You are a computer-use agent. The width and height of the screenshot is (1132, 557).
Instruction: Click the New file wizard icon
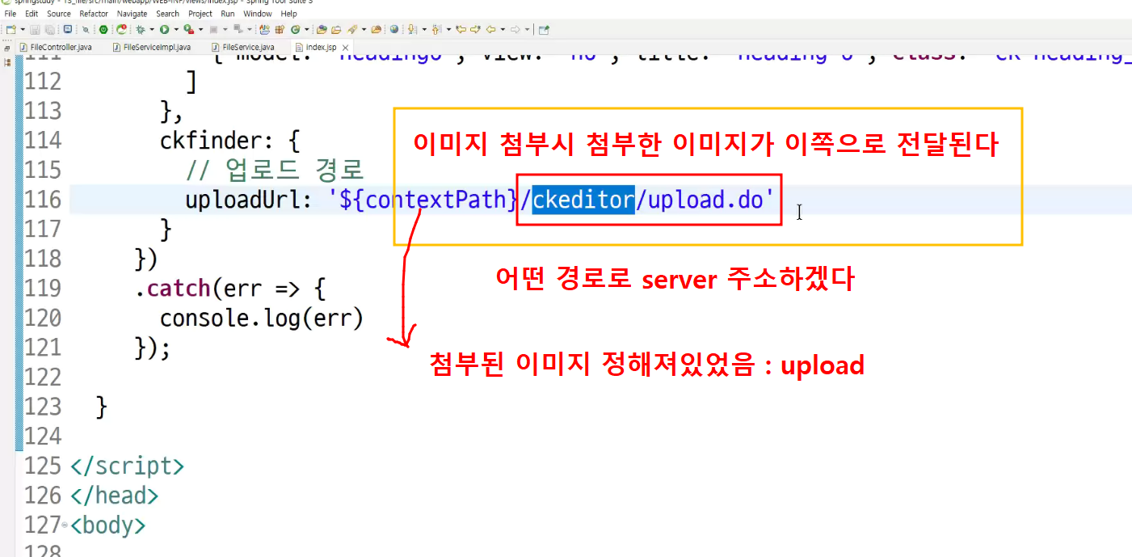(10, 29)
